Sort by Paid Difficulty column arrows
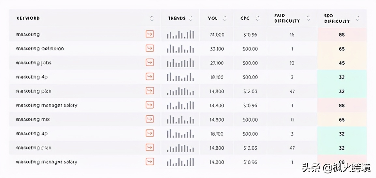Image resolution: width=376 pixels, height=178 pixels. (308, 18)
